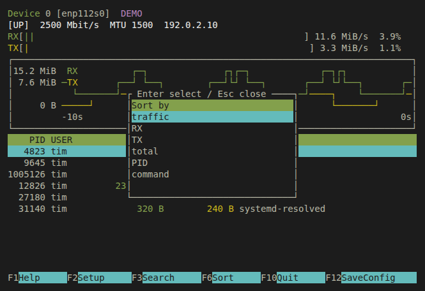Click the 15.2 MiB graph axis label

point(35,71)
